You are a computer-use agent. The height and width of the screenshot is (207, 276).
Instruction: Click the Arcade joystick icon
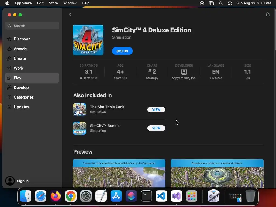coord(9,49)
